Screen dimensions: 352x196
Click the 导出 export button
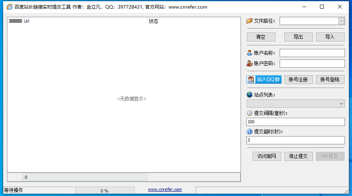coord(298,37)
